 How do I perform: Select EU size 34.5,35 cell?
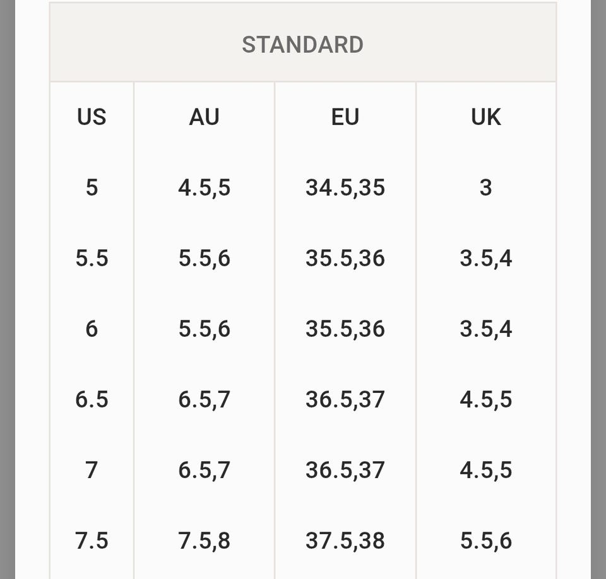coord(345,187)
